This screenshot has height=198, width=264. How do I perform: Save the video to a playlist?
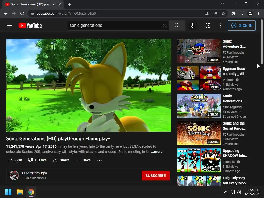(x=83, y=160)
